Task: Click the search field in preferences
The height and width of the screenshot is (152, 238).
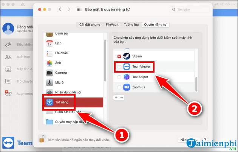Action: pyautogui.click(x=190, y=9)
